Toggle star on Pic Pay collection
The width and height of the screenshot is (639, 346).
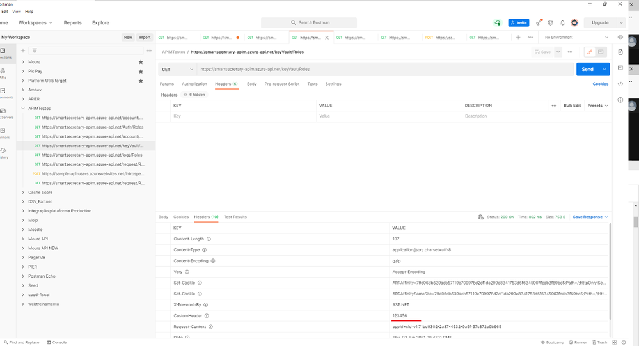click(x=141, y=72)
